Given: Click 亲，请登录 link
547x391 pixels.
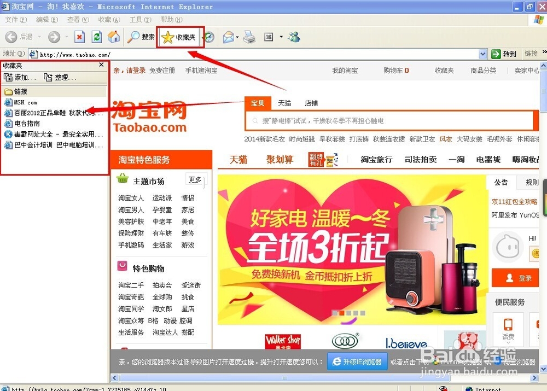Looking at the screenshot, I should (130, 71).
